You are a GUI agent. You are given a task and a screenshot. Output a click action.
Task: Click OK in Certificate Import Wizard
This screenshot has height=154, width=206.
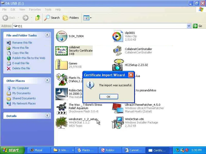click(x=109, y=97)
